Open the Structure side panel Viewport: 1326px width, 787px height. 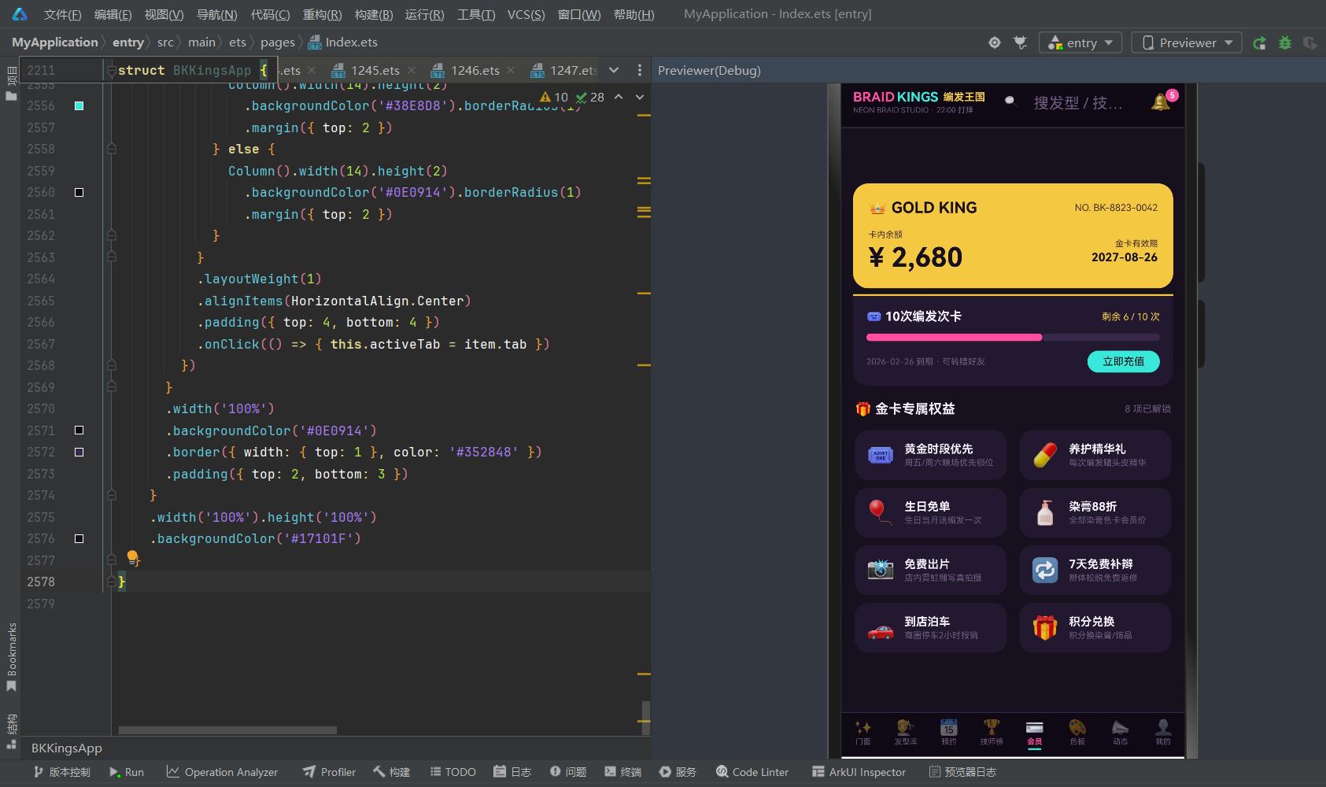(11, 731)
